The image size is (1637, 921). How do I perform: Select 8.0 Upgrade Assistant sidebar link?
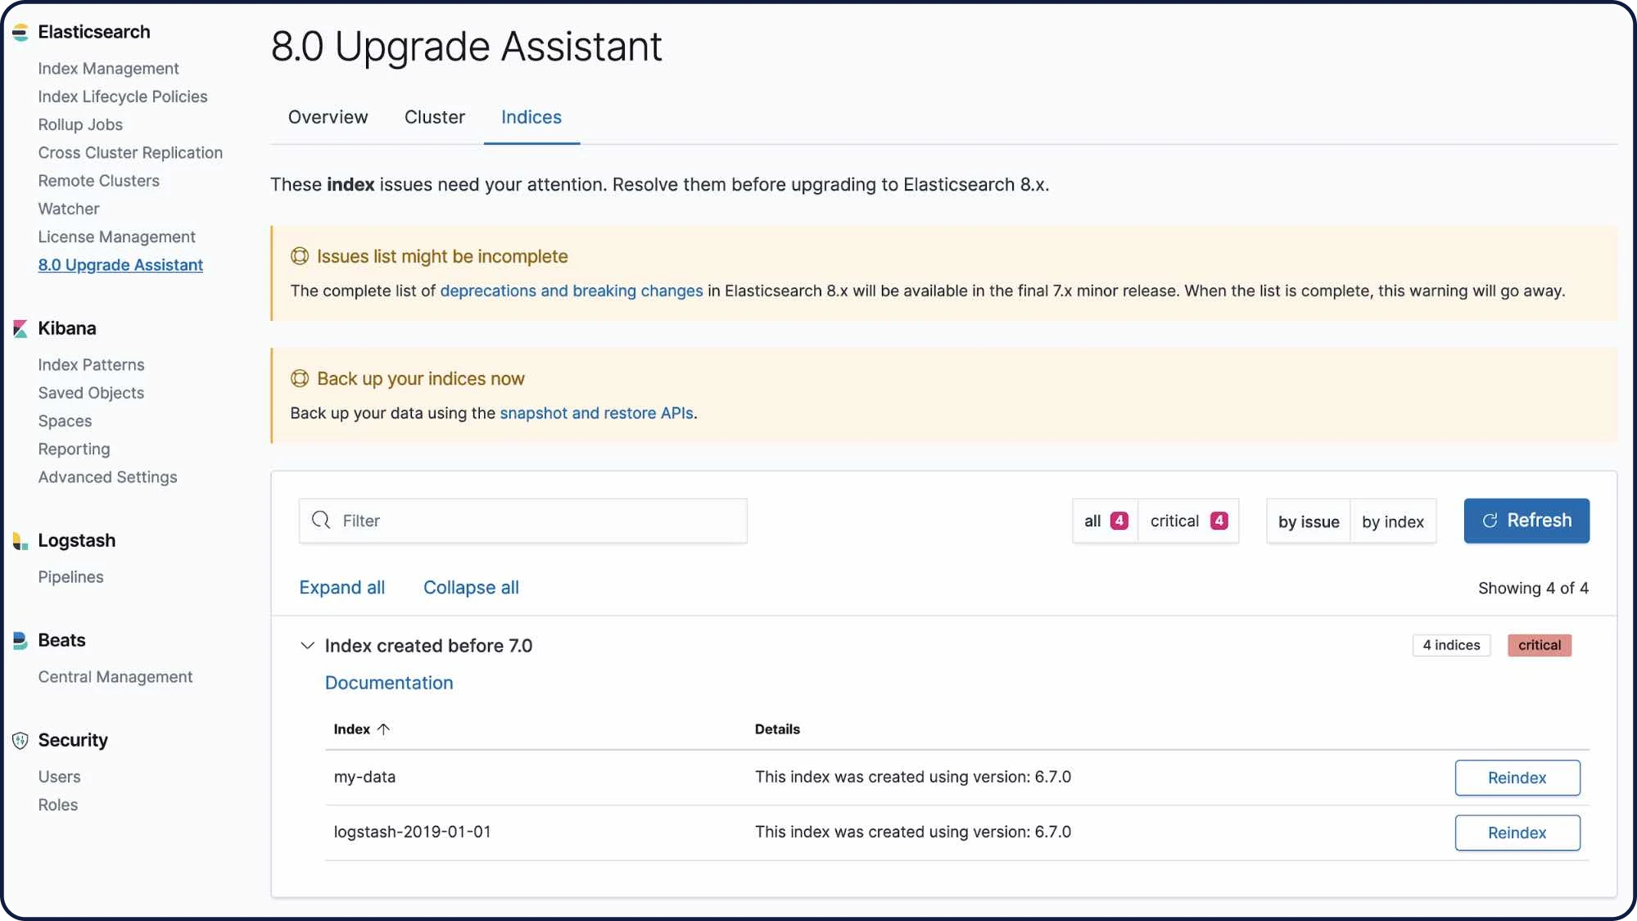coord(120,265)
